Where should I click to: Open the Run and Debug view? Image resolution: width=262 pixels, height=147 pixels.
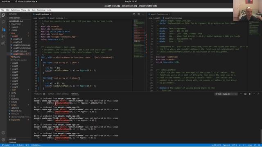3,36
